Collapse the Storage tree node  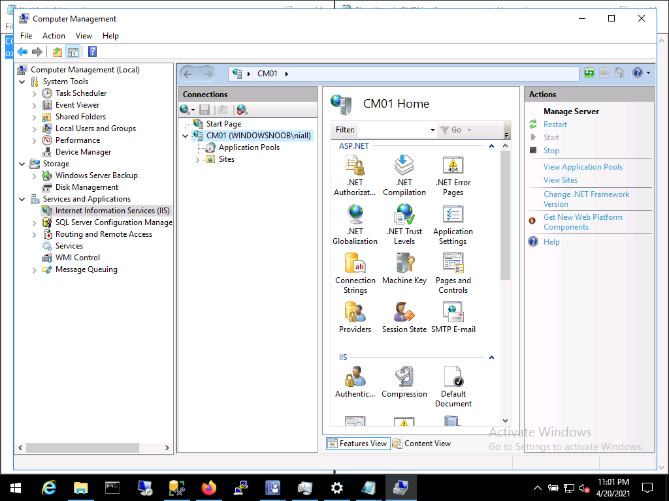click(x=22, y=164)
